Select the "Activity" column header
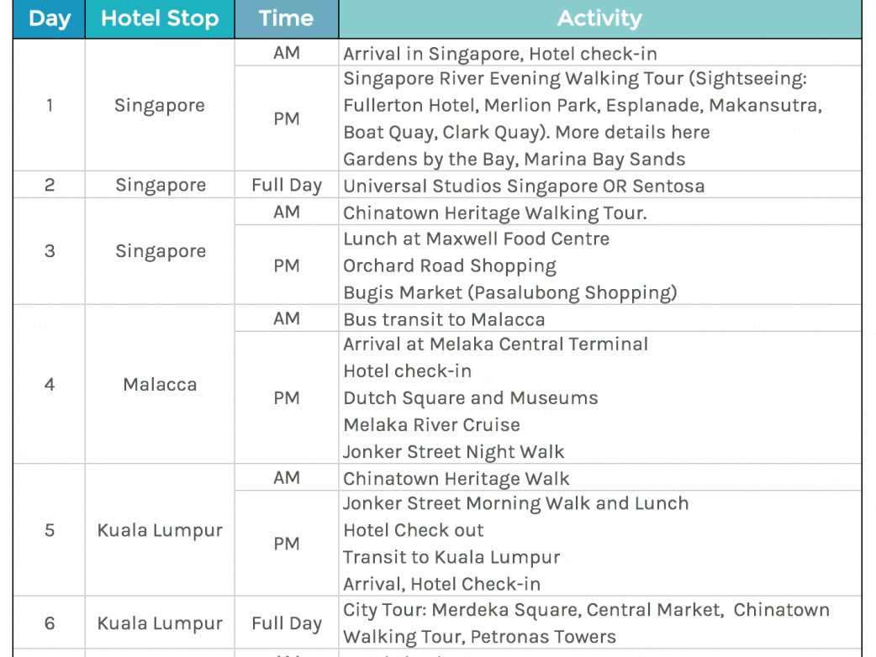 [599, 18]
